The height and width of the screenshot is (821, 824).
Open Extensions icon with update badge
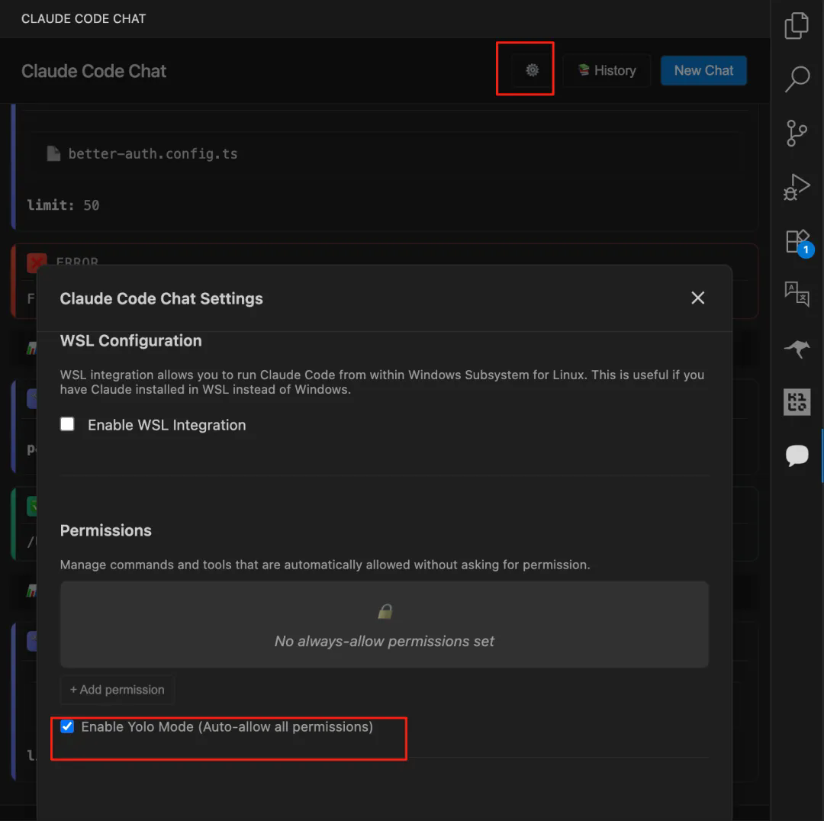click(x=798, y=242)
